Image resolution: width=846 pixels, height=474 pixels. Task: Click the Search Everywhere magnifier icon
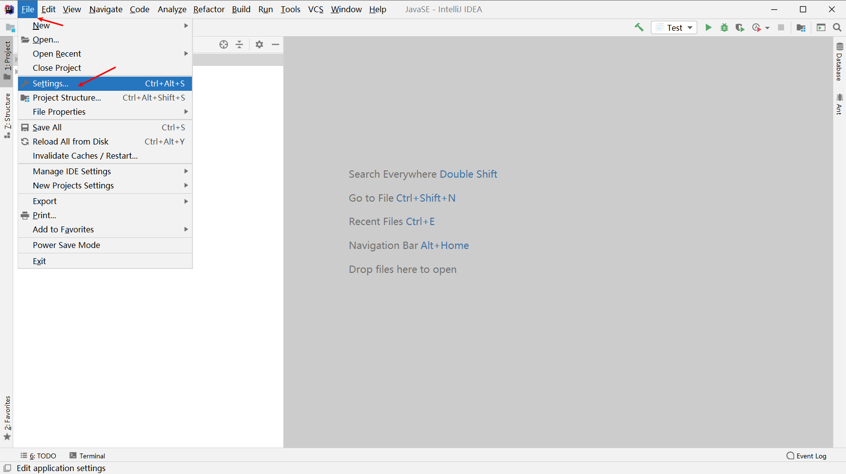coord(837,27)
